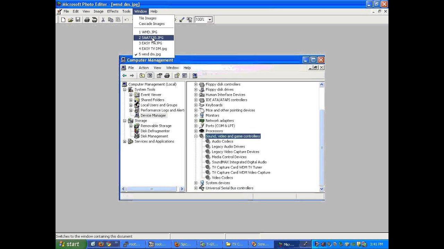Screen dimensions: 444x249
Task: Click the Show/Hide console tree icon
Action: coord(150,75)
